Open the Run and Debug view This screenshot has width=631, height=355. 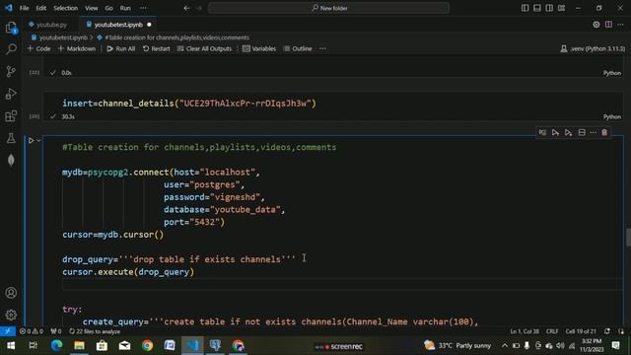pos(11,94)
